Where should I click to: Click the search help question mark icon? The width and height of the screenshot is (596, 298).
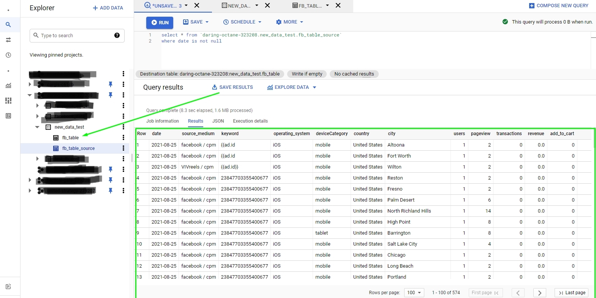click(x=117, y=35)
